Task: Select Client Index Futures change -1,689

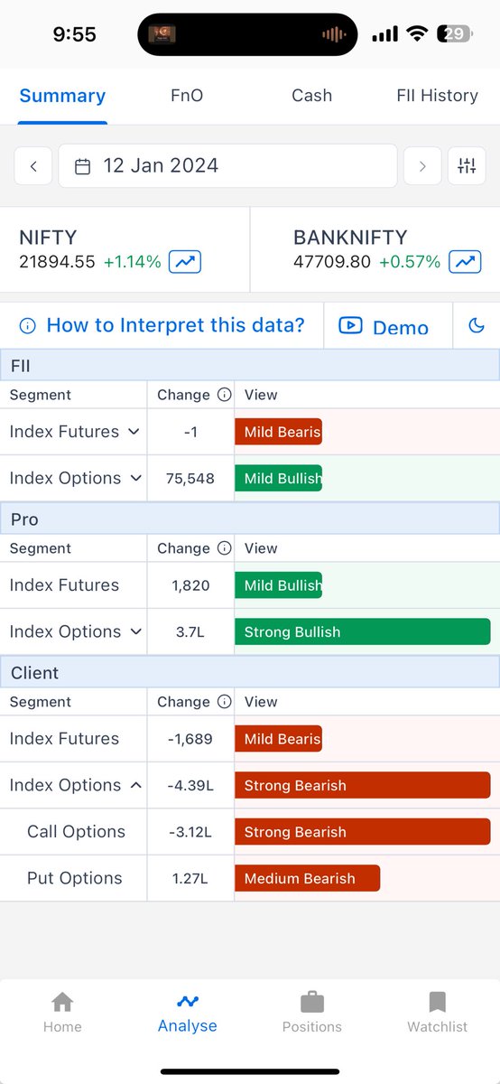Action: click(190, 739)
